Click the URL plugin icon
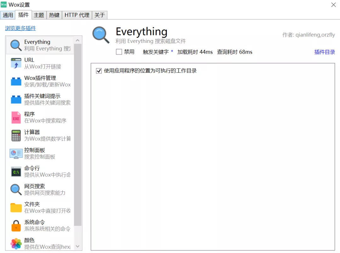The height and width of the screenshot is (253, 340). 16,63
